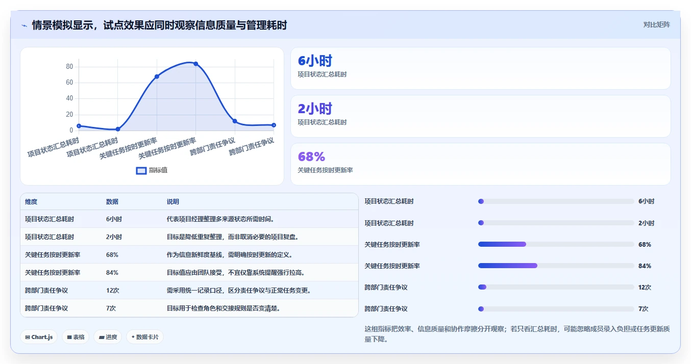Click the 7次 cell in the table

coord(111,308)
